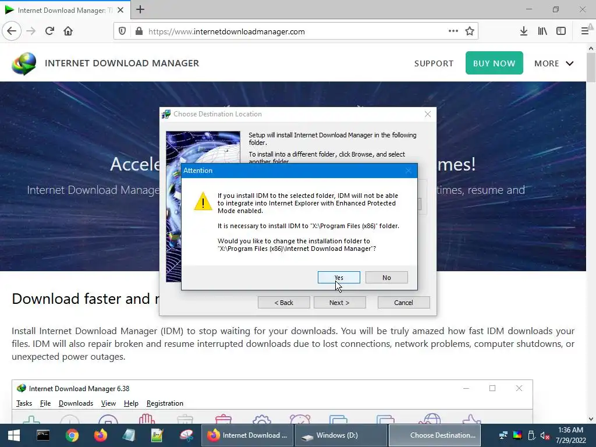The height and width of the screenshot is (447, 596).
Task: Click the site padlock icon
Action: pos(139,31)
